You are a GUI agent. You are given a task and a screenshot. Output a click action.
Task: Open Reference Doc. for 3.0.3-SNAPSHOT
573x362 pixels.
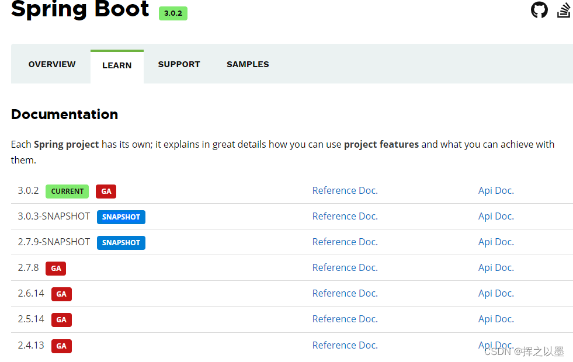345,216
